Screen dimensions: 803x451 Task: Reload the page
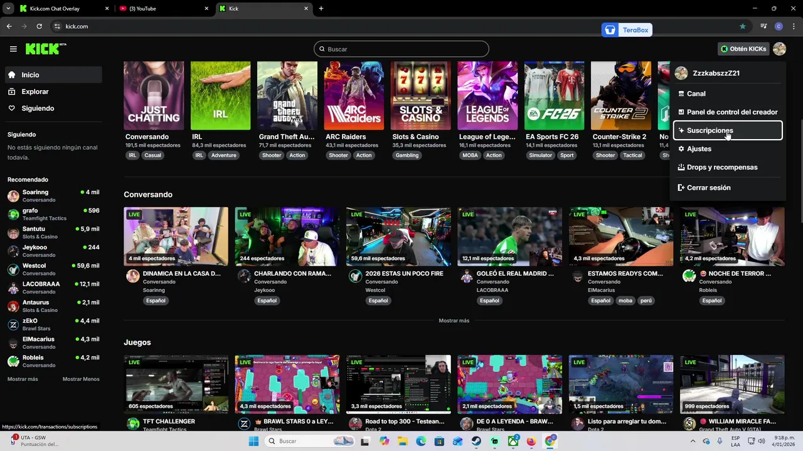39,26
